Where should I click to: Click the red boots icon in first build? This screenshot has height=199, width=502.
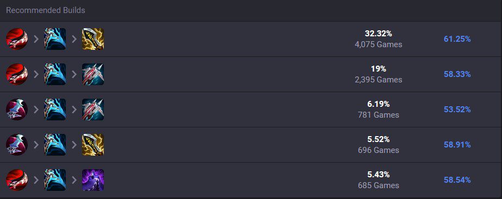click(x=17, y=39)
